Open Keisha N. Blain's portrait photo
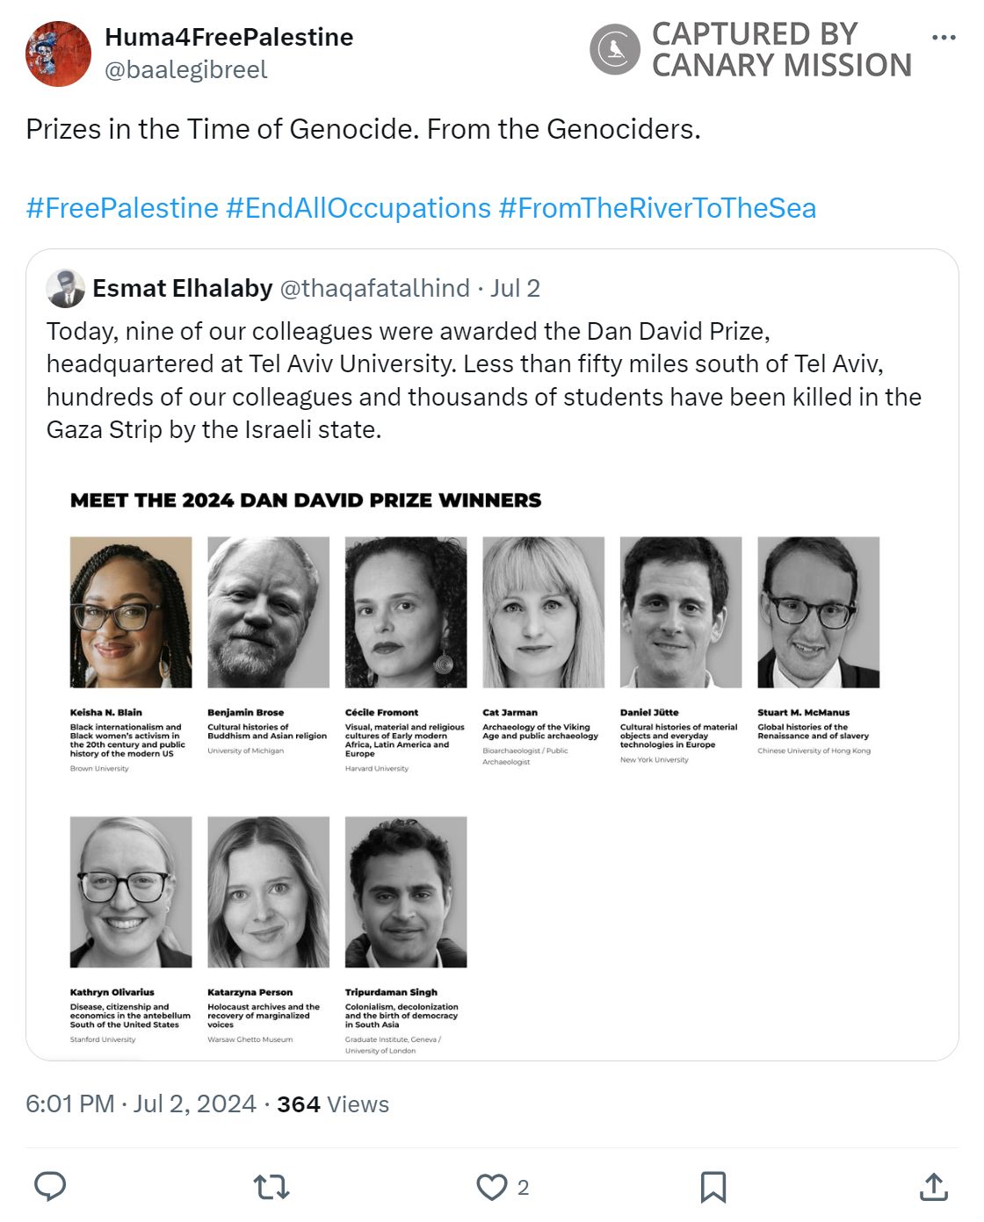Image resolution: width=984 pixels, height=1222 pixels. pyautogui.click(x=131, y=612)
